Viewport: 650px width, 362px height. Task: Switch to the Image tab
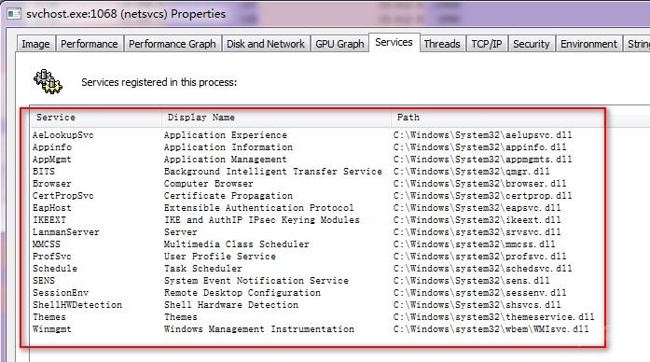35,44
